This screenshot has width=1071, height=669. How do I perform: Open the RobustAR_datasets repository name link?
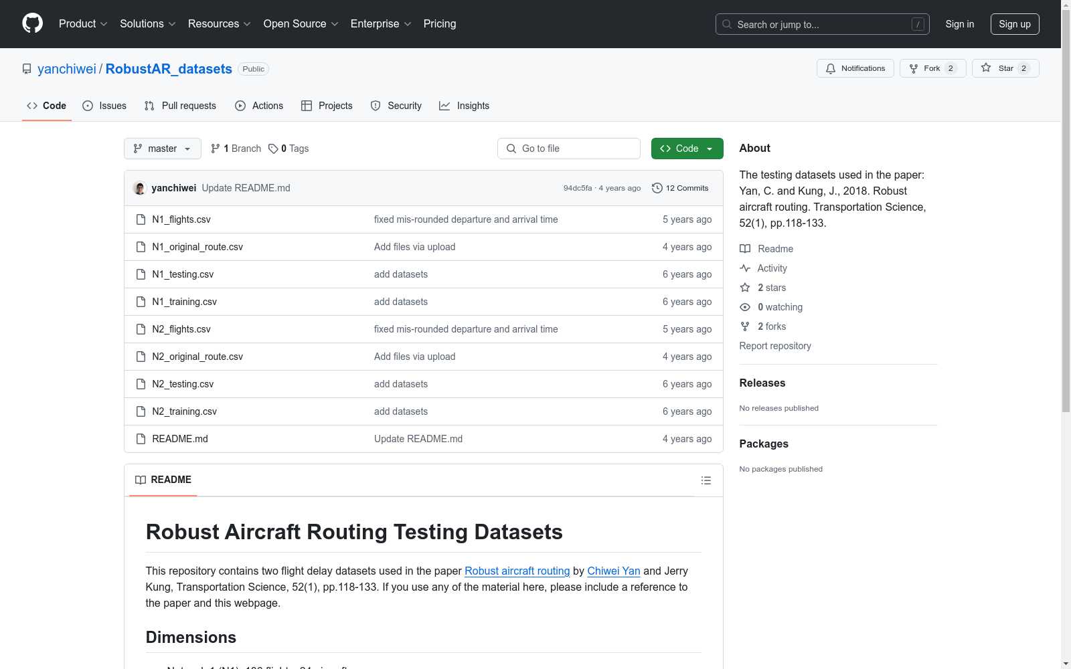[x=169, y=69]
